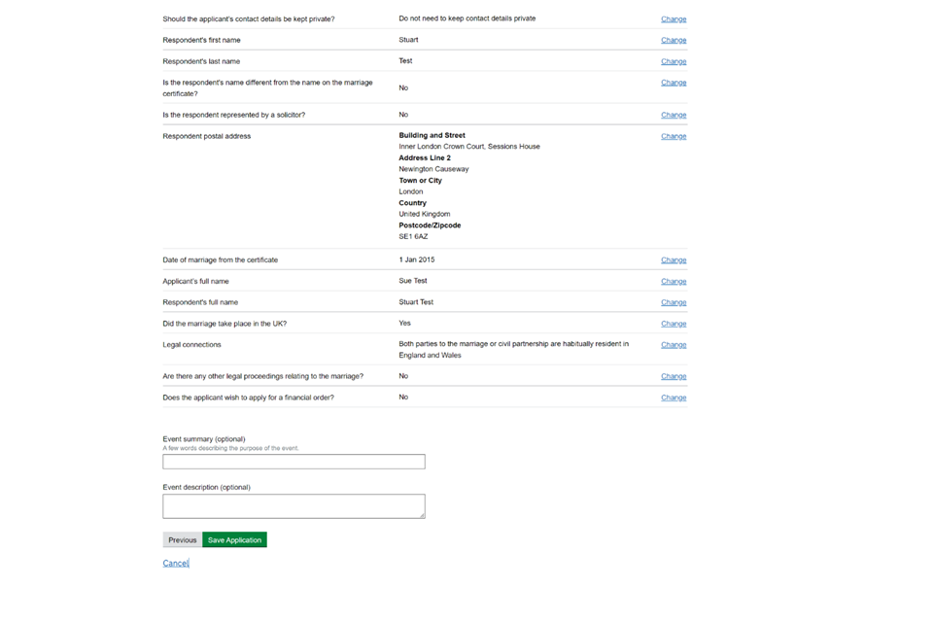Change whether marriage took place in UK

(673, 325)
